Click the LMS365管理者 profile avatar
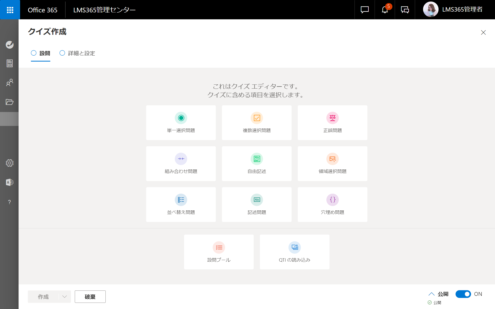This screenshot has width=495, height=309. tap(431, 10)
